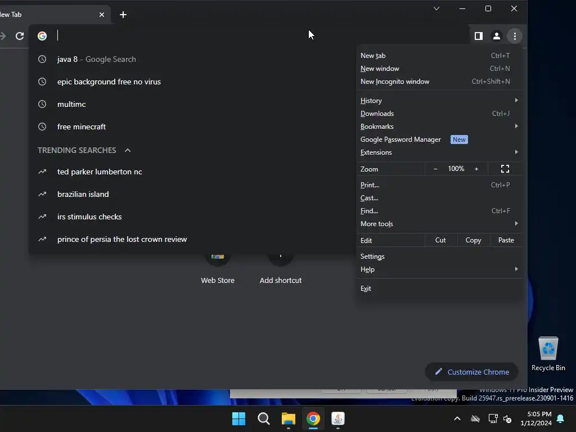Click the tab search chevron icon

[436, 8]
